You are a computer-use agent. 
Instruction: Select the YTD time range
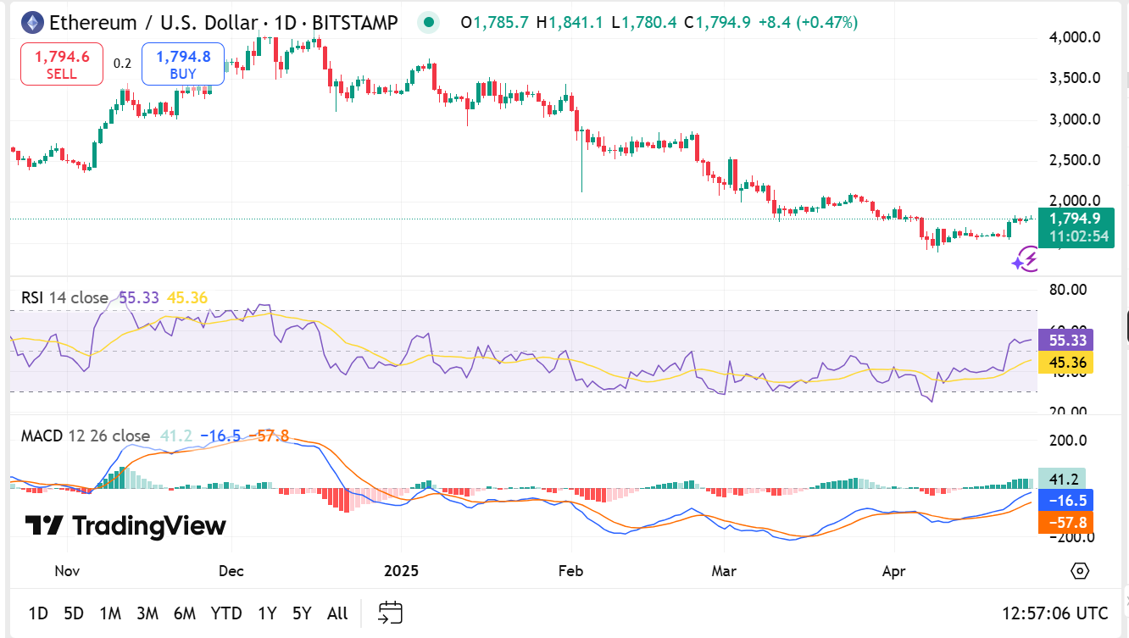click(226, 613)
